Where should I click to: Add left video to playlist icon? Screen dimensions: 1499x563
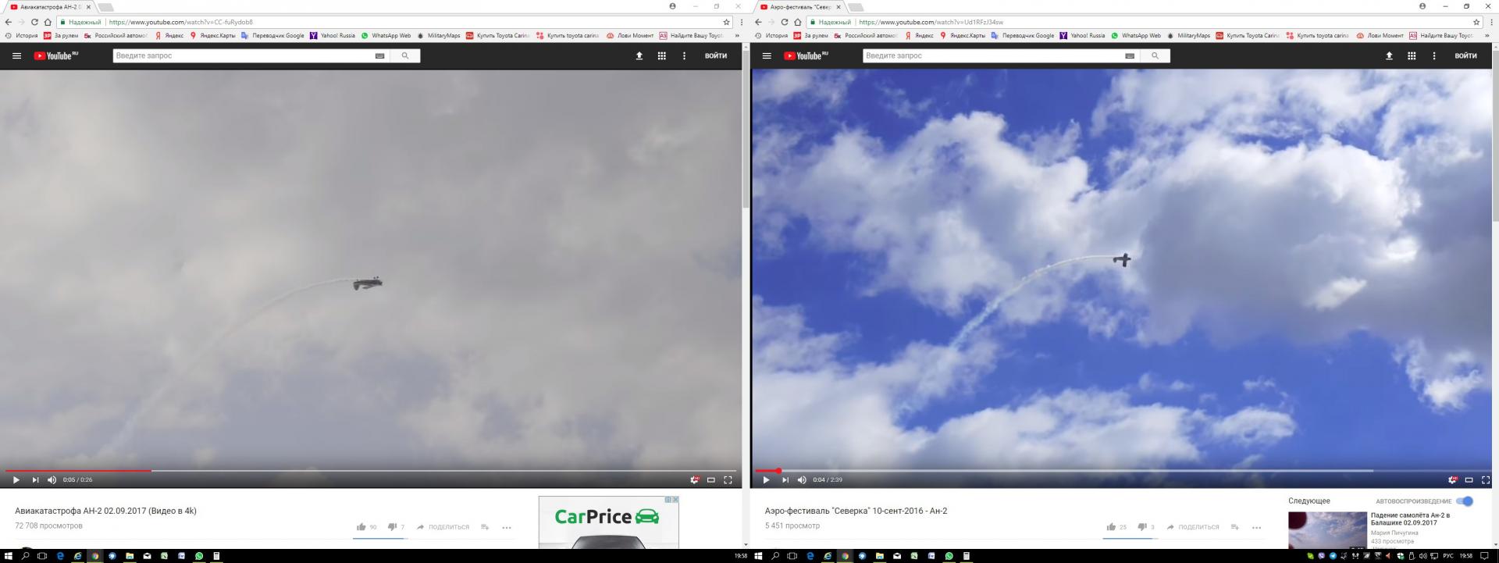(485, 527)
